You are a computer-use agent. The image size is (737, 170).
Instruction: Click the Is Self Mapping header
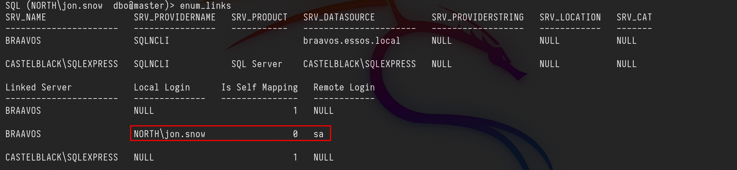[x=259, y=88]
